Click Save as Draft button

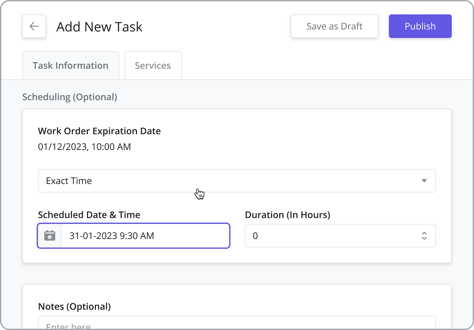pos(335,26)
